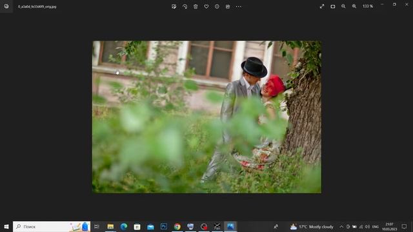Click the fit-to-window icon

[333, 6]
